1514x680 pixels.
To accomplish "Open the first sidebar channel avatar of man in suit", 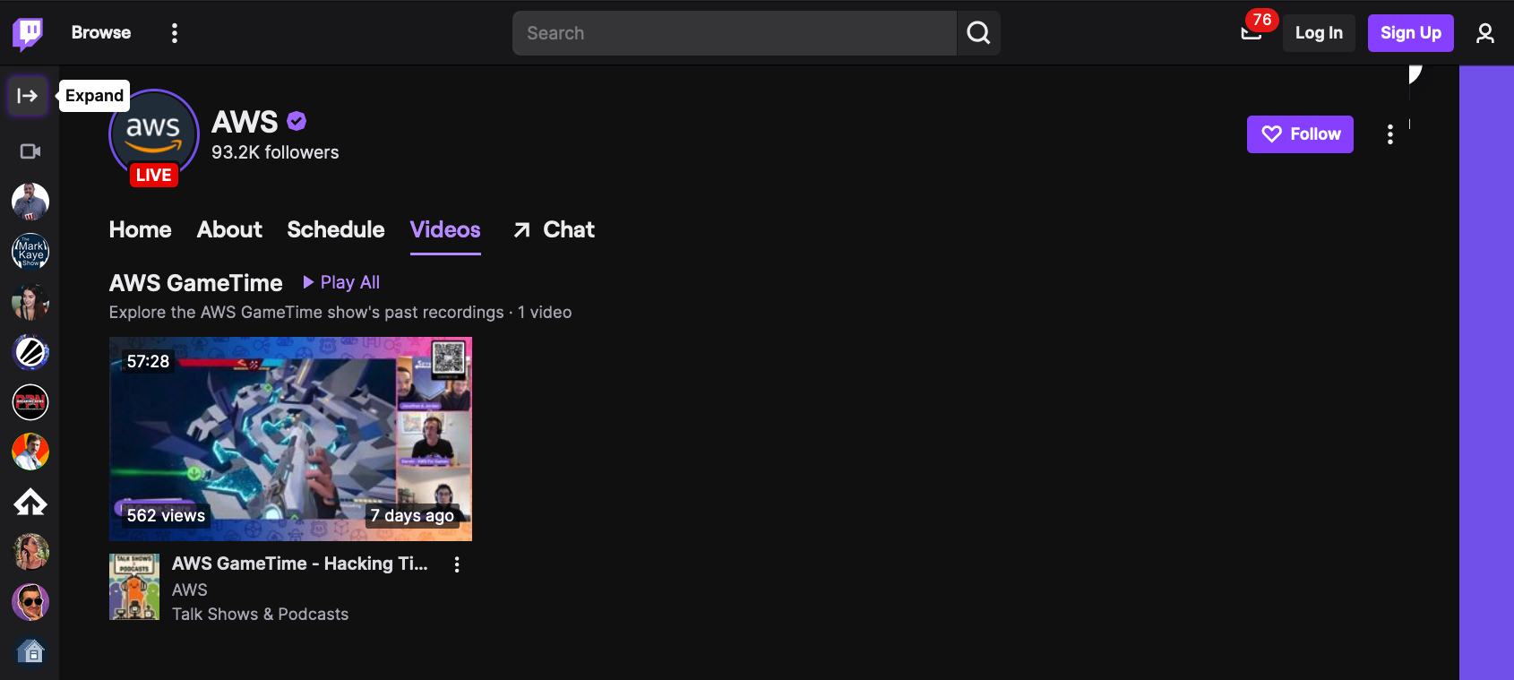I will pyautogui.click(x=30, y=202).
